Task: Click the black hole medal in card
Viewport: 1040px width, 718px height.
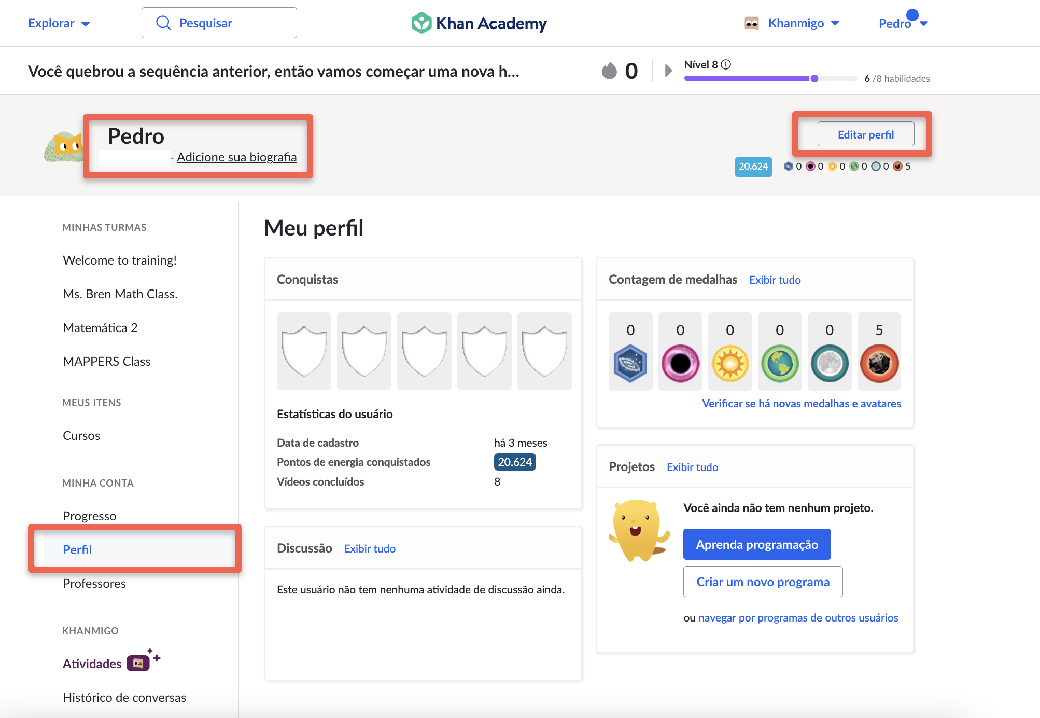Action: coord(680,364)
